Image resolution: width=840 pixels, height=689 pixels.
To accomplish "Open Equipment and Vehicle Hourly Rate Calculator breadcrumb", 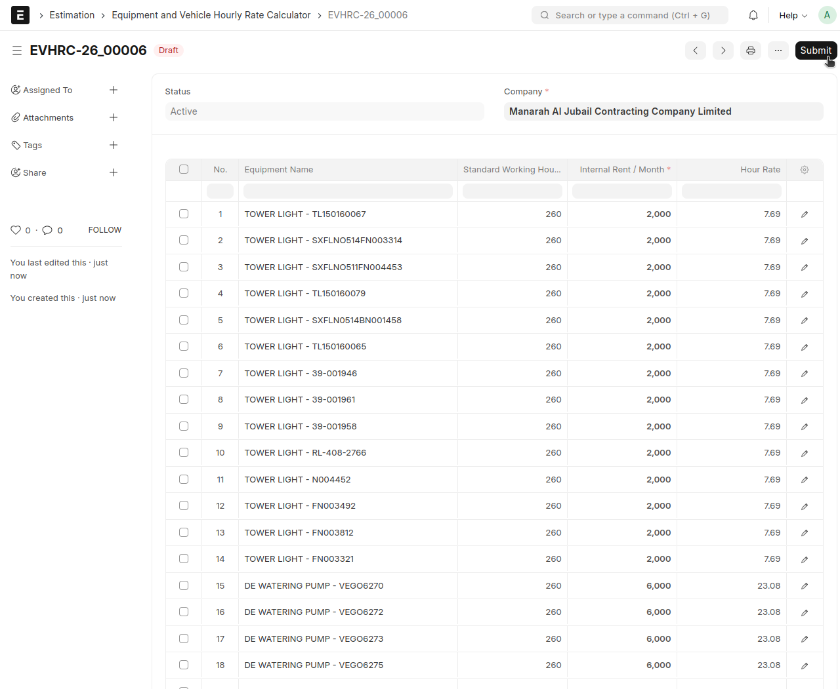I will coord(211,15).
